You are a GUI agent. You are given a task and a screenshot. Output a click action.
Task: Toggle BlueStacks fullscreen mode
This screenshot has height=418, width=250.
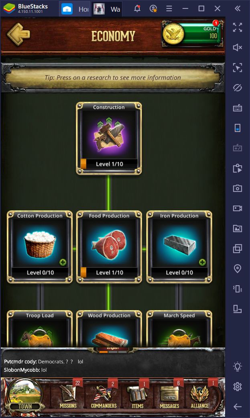click(238, 27)
